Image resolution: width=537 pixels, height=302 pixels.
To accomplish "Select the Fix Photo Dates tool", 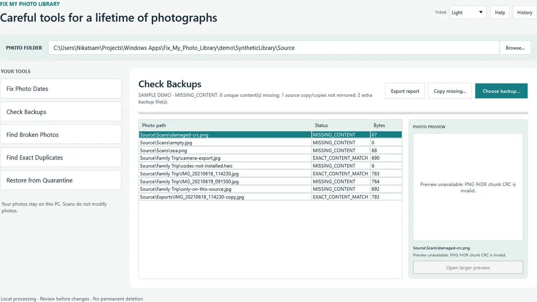I will [x=61, y=89].
